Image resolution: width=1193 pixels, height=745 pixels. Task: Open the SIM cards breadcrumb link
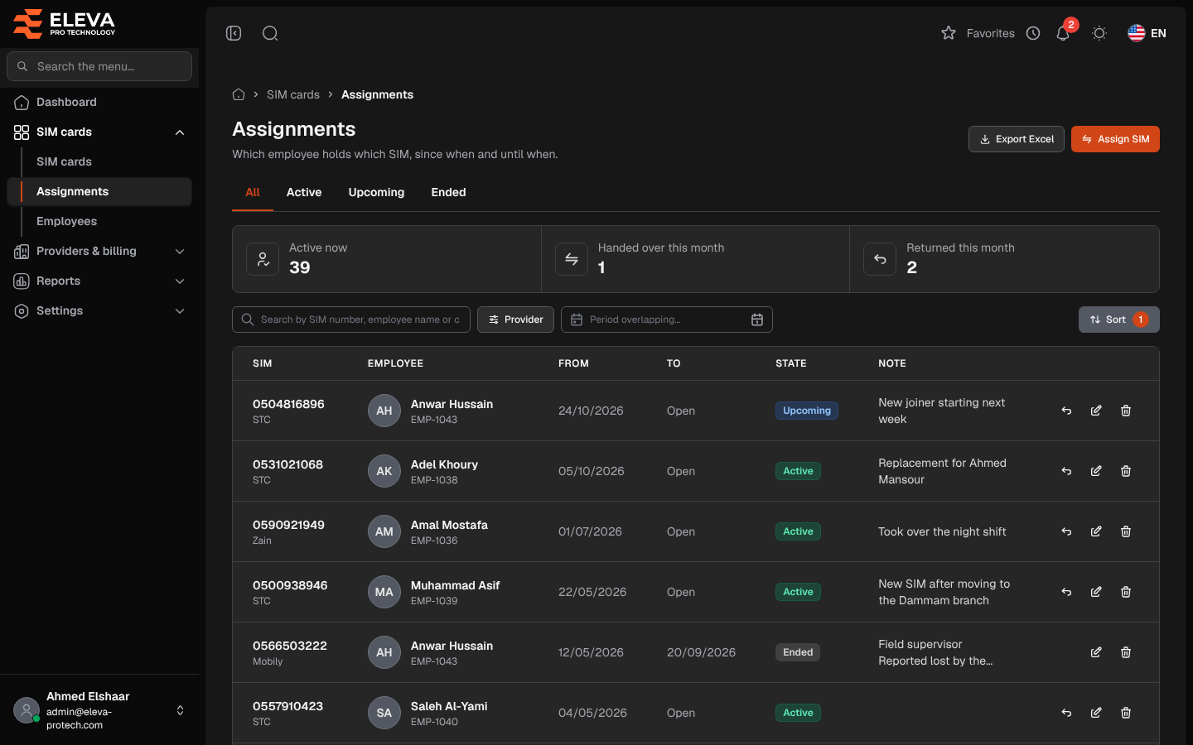point(293,94)
